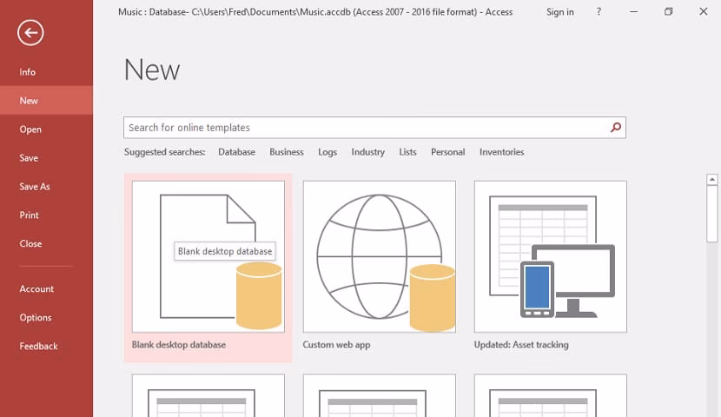Open the Feedback page
This screenshot has height=417, width=721.
[46, 346]
